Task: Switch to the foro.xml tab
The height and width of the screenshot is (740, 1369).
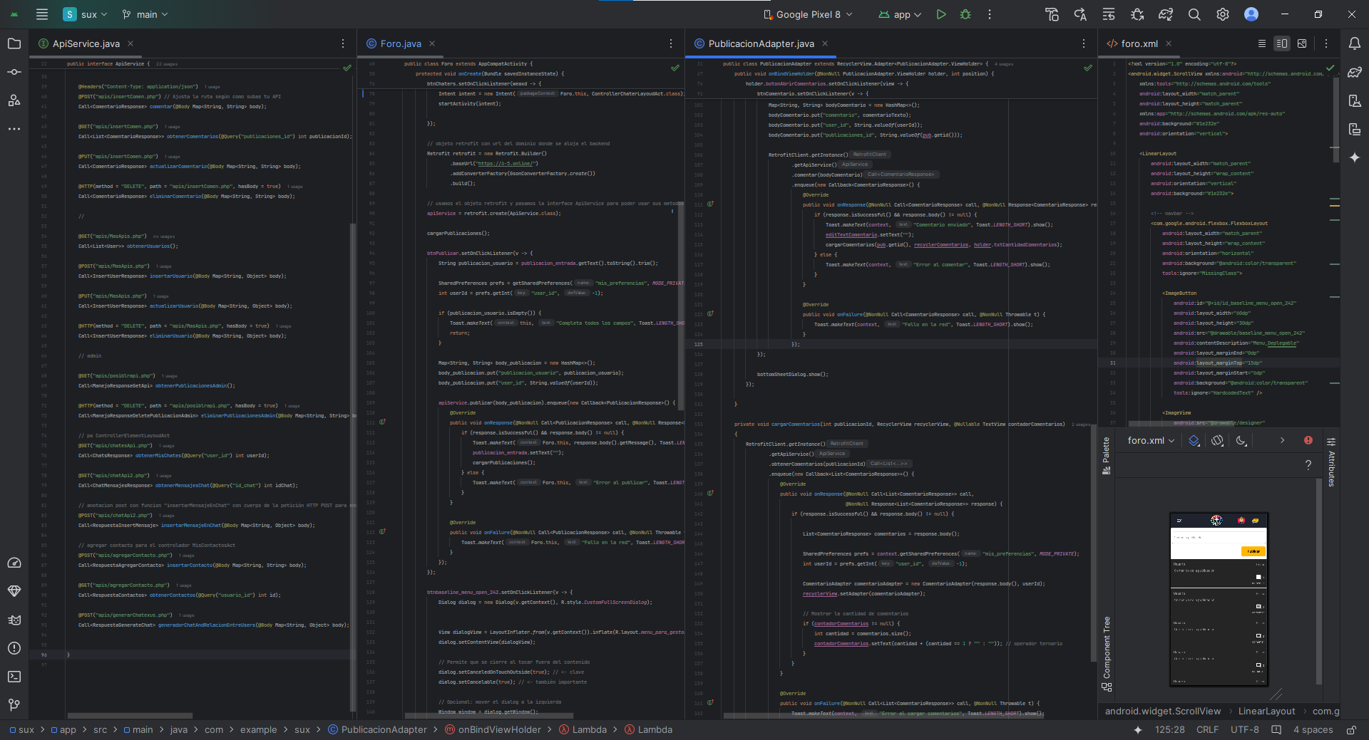Action: [x=1139, y=43]
